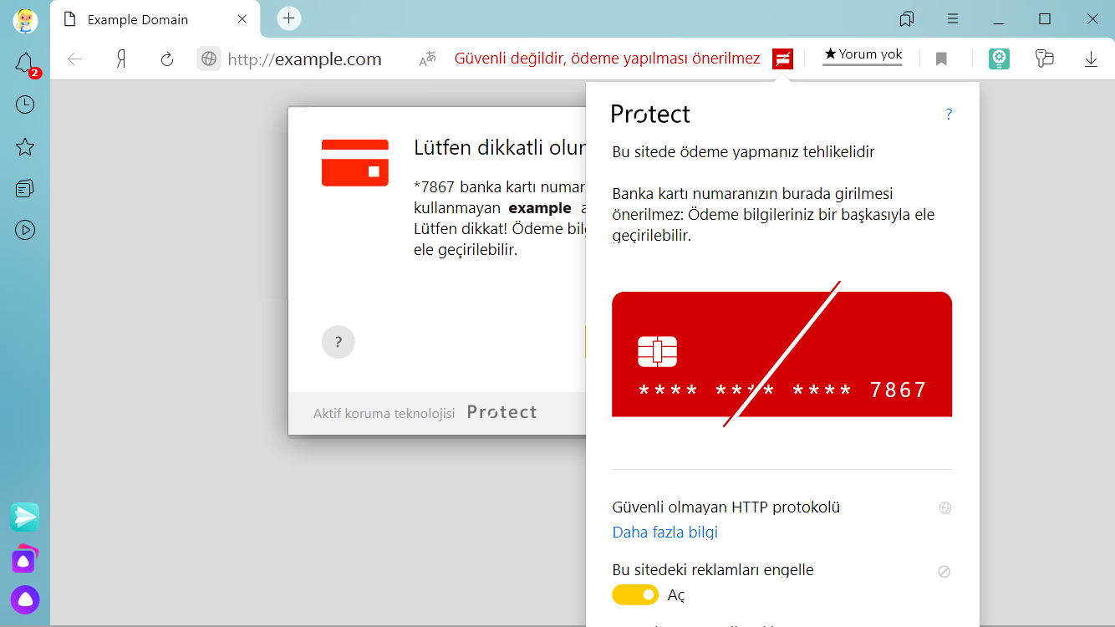Open favorites star in sidebar

25,147
